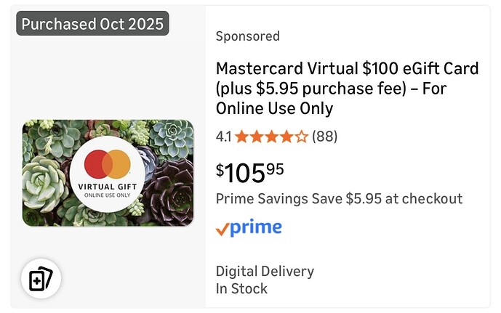Screen dimensions: 501x313
Task: Click the fourth orange rating star
Action: (x=286, y=136)
